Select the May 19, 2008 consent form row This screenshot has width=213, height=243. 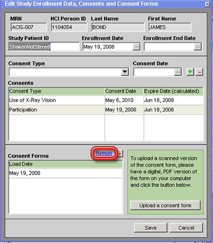point(65,173)
